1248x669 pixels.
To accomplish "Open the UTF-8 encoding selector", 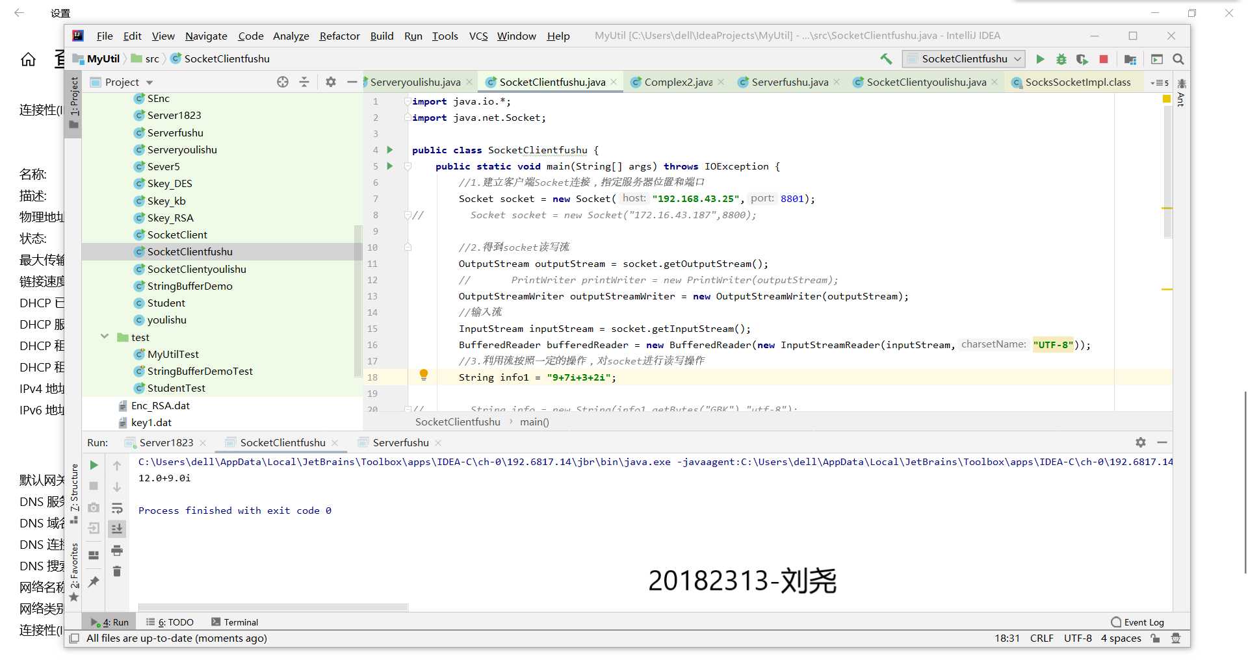I will tap(1078, 638).
